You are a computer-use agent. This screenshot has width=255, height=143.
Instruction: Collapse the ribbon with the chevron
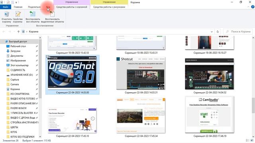pos(248,7)
